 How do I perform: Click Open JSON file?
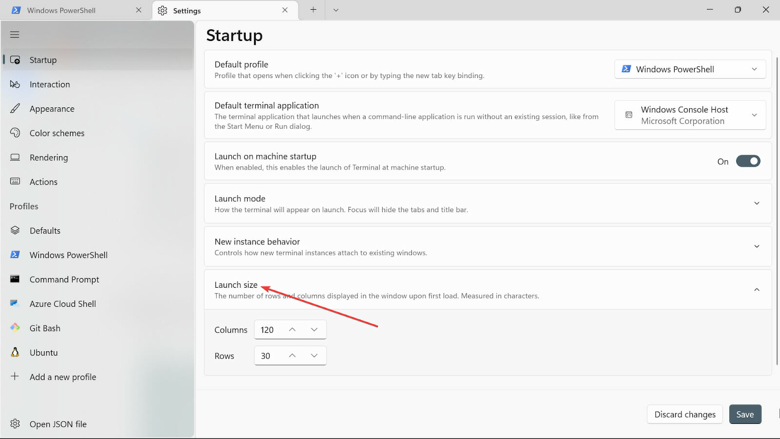coord(97,424)
